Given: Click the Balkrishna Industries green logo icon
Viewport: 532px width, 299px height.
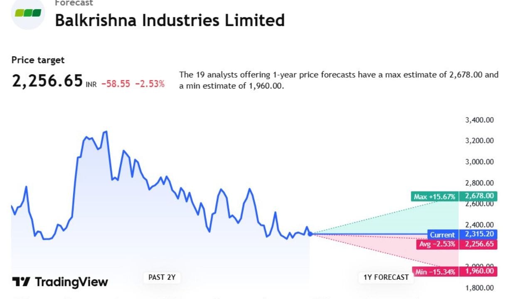Looking at the screenshot, I should click(28, 13).
